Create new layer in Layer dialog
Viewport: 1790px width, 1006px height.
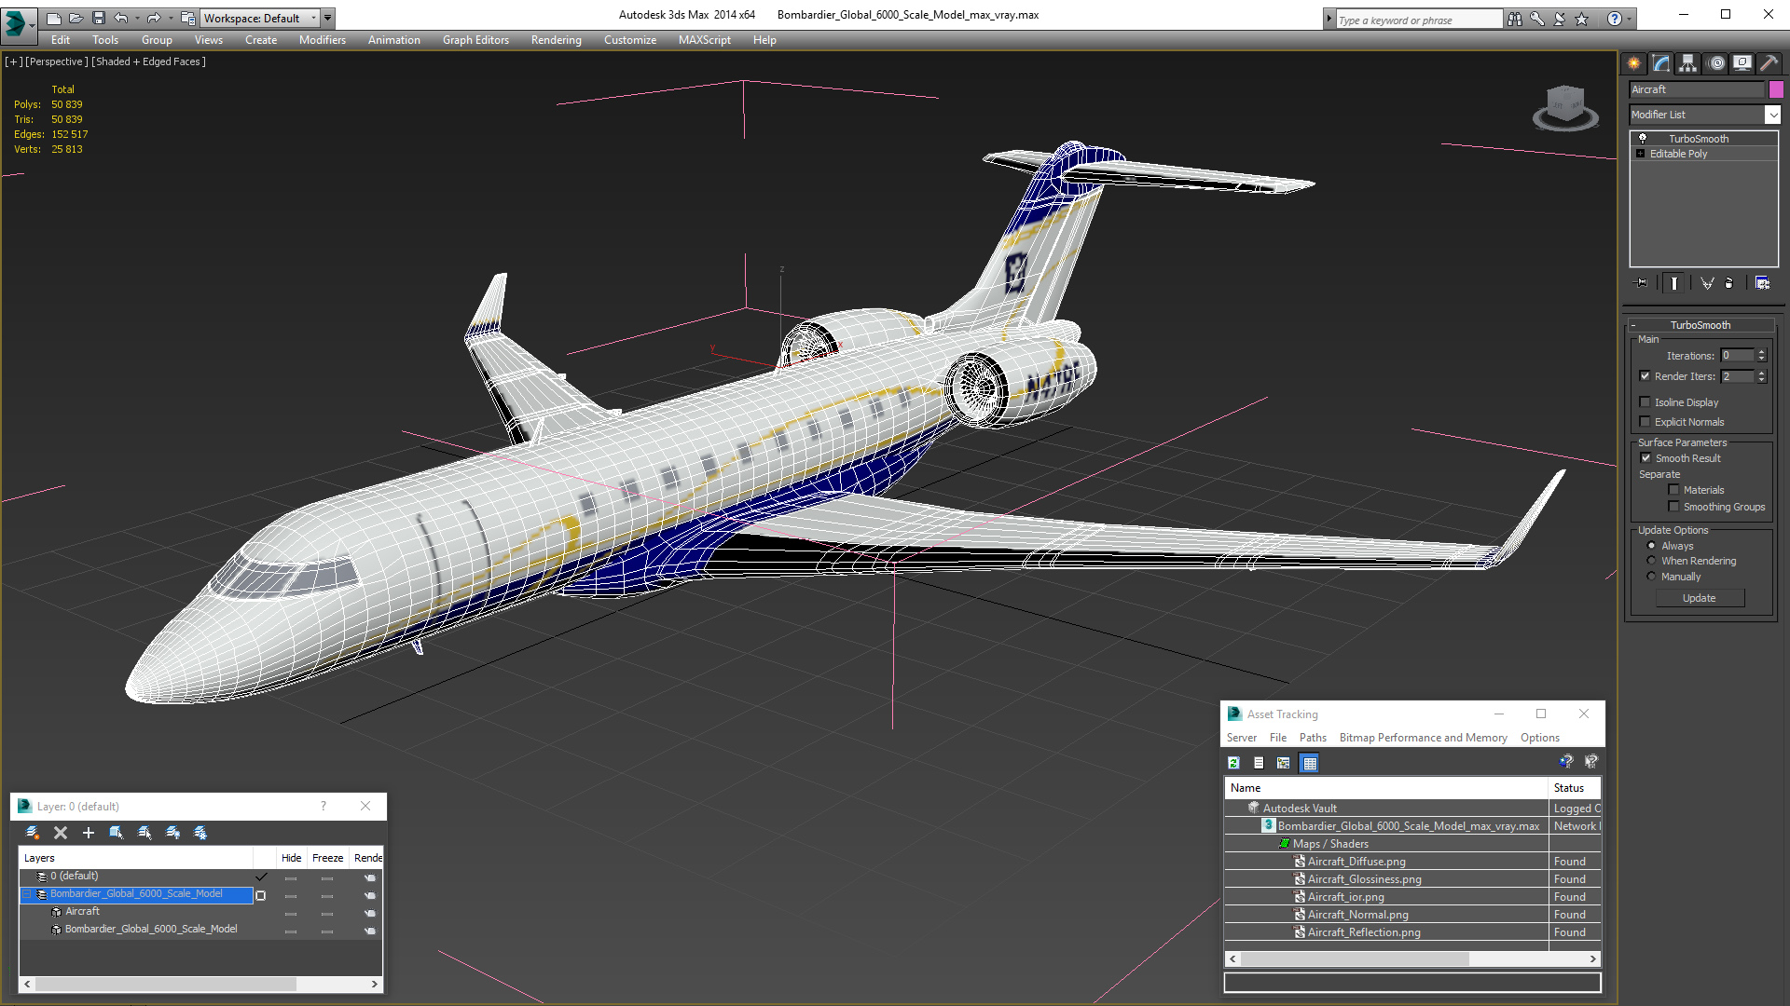click(33, 833)
